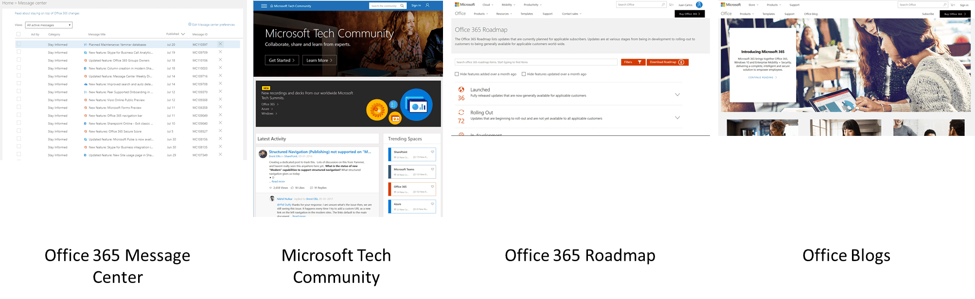Open the Resources dropdown in Roadmap nav
Viewport: 975px width, 299px height.
click(504, 14)
